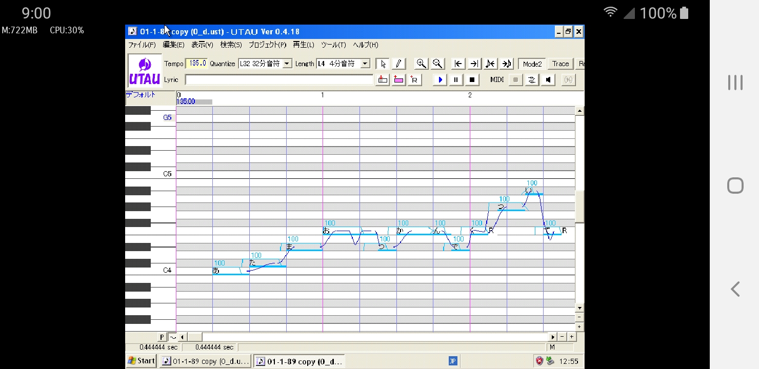Click the デフォルト track label
759x369 pixels.
(141, 95)
